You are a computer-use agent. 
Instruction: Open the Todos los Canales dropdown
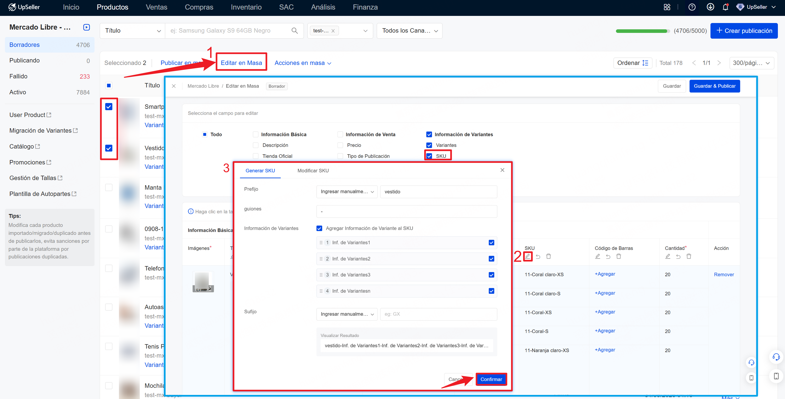(x=409, y=30)
